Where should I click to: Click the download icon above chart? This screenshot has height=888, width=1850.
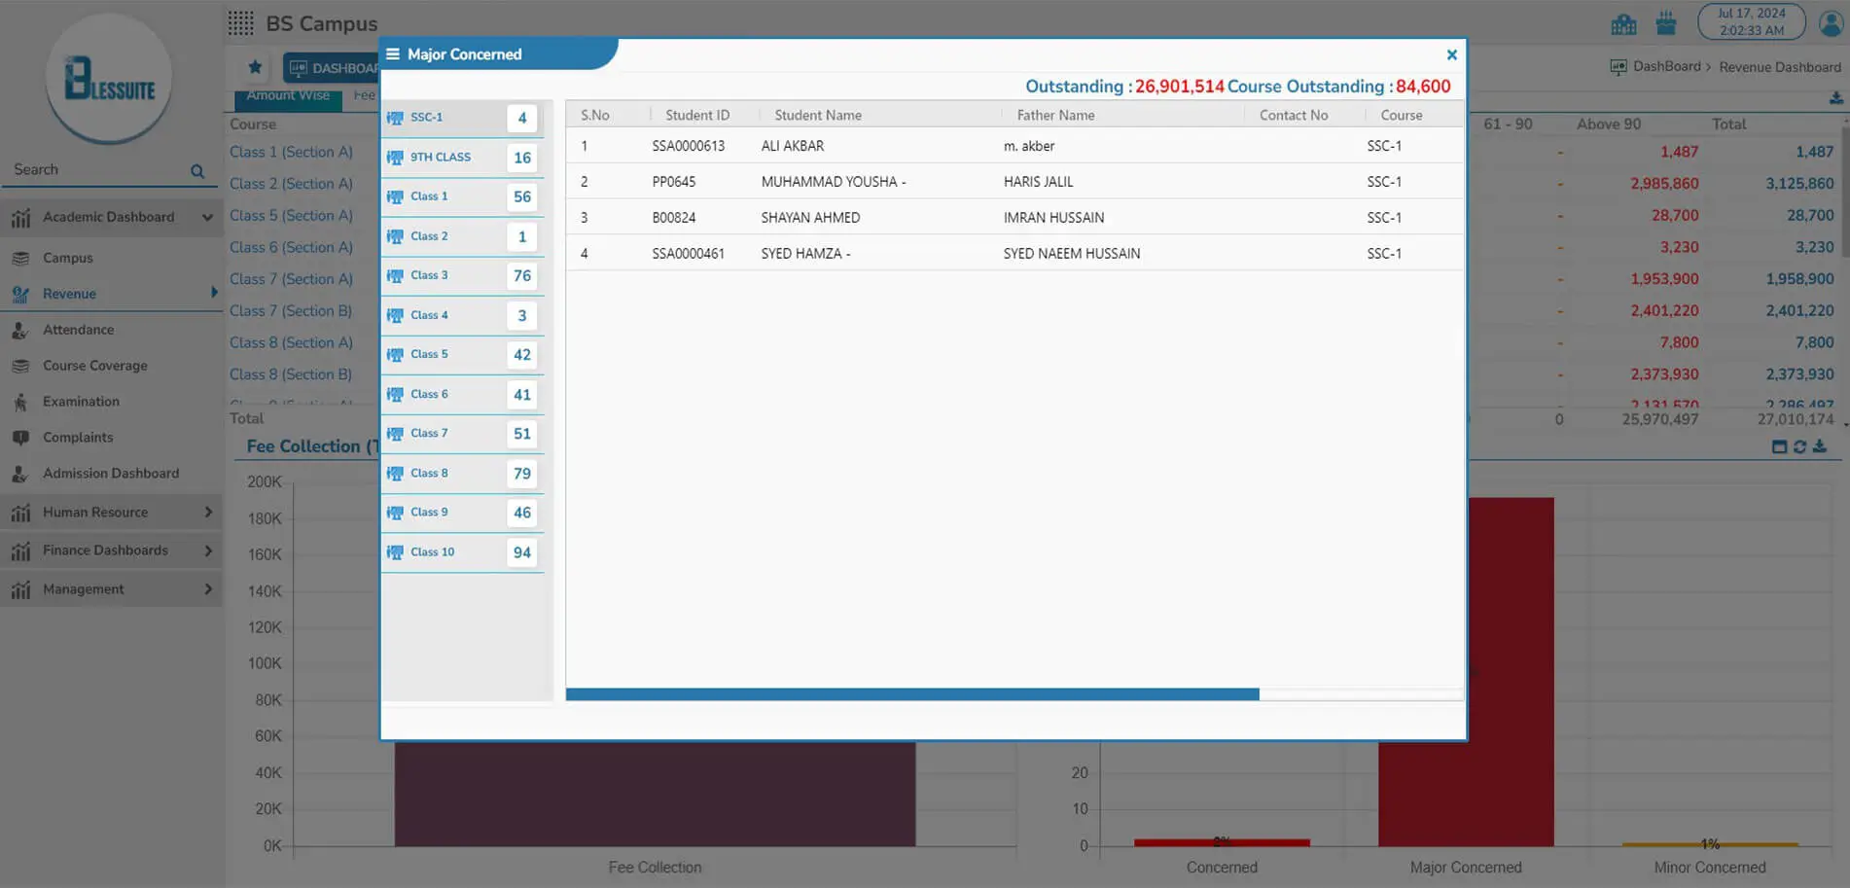coord(1820,446)
